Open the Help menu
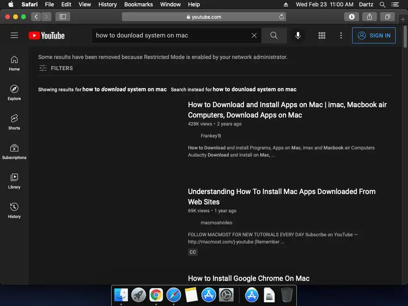This screenshot has width=408, height=306. [x=194, y=4]
